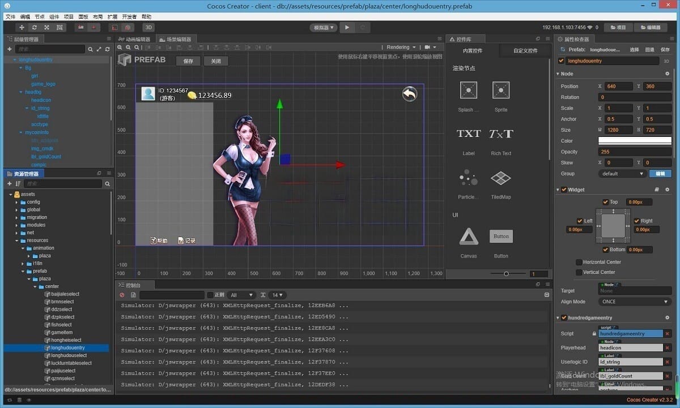Toggle the Horizontal Center checkbox
Image resolution: width=680 pixels, height=408 pixels.
point(579,262)
